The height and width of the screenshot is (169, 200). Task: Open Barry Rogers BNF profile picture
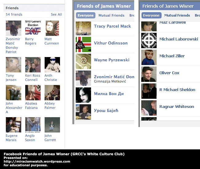[33, 28]
